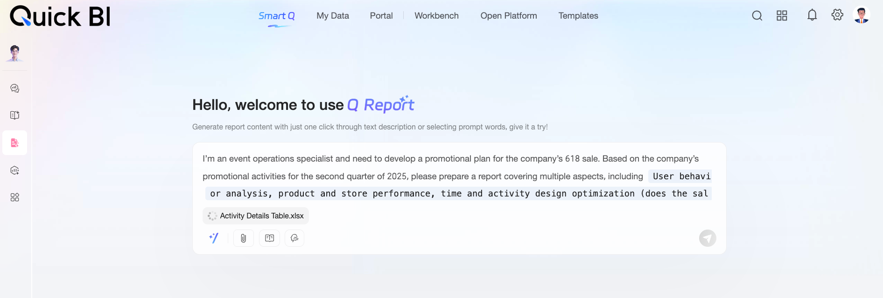Screen dimensions: 883x298
Task: Click the 'User behavi' highlighted phrase
Action: pos(681,176)
